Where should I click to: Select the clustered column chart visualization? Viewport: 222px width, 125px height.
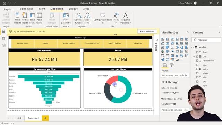click(x=177, y=39)
